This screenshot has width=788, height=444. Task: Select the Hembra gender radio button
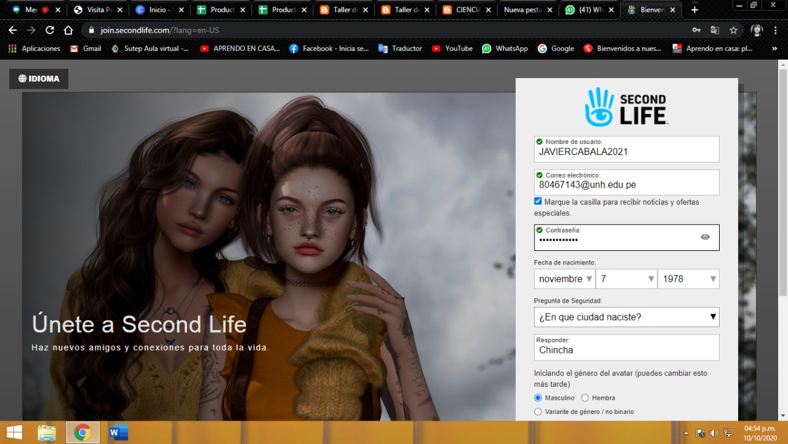click(584, 397)
